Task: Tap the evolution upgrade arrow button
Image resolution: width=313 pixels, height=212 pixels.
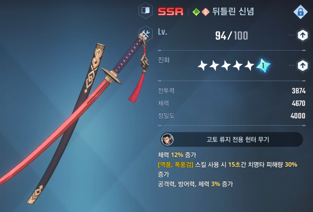Action: (302, 66)
